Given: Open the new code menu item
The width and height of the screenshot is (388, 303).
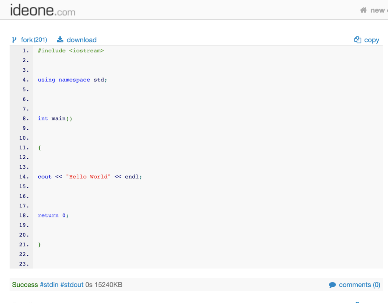Looking at the screenshot, I should click(378, 10).
